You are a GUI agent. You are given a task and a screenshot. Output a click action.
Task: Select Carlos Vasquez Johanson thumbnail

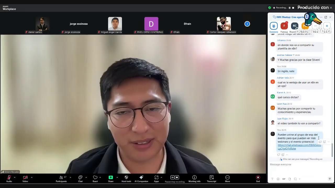(224, 24)
